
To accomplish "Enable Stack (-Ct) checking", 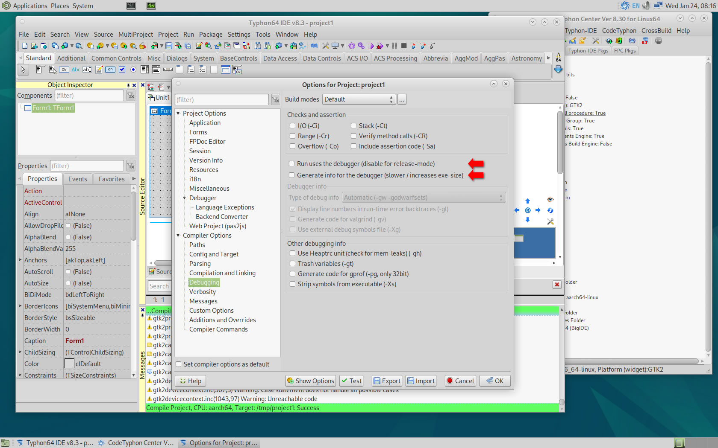I will click(x=354, y=126).
